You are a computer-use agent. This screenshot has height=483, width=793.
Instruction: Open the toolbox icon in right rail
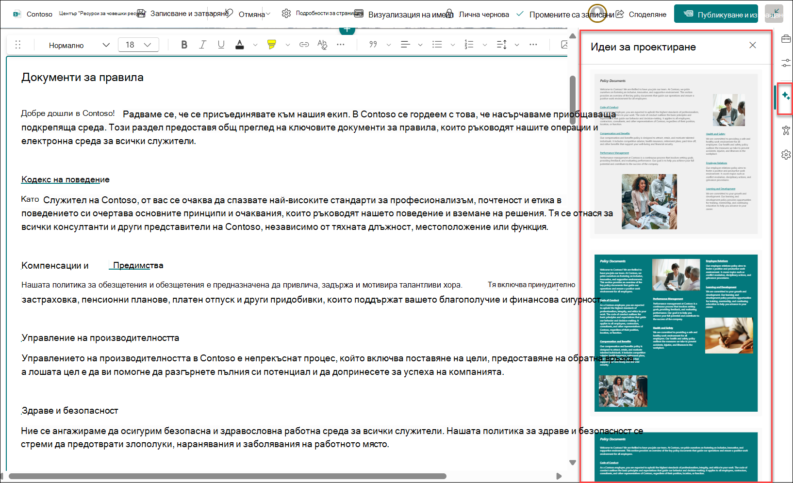(x=786, y=39)
